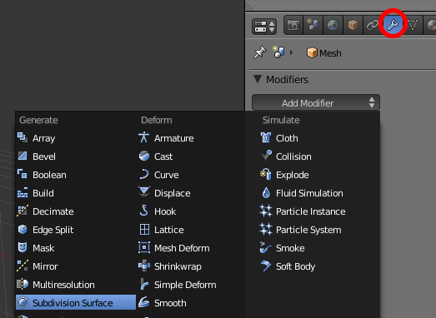Open the World properties globe tab
The image size is (436, 318).
click(x=333, y=25)
